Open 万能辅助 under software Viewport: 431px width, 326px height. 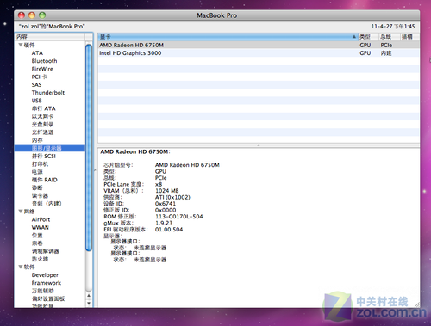(42, 291)
